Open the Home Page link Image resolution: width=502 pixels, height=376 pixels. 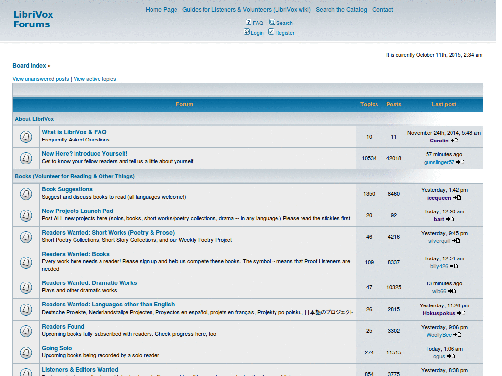[161, 10]
